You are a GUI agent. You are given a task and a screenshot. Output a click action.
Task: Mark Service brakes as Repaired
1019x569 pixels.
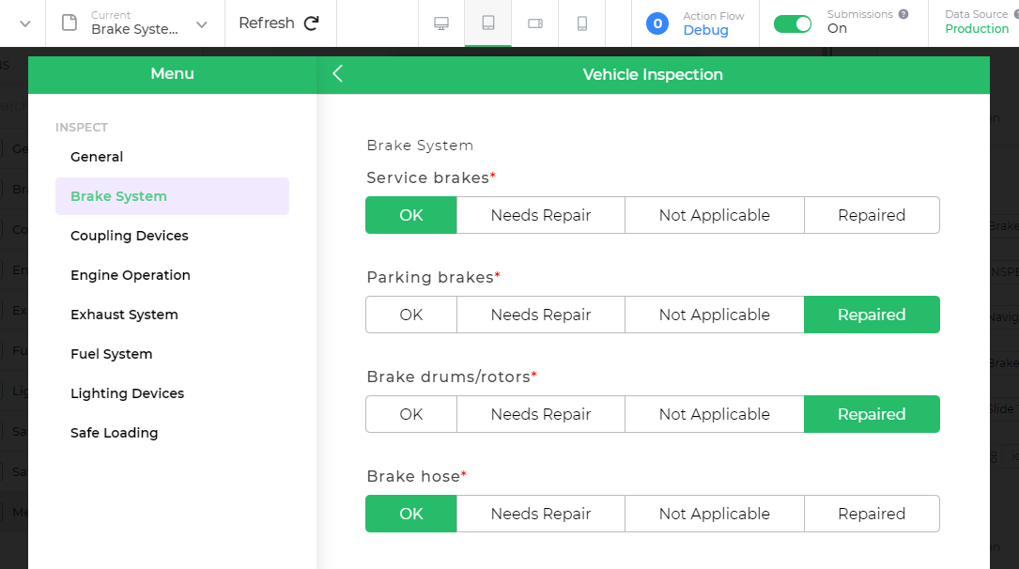872,215
